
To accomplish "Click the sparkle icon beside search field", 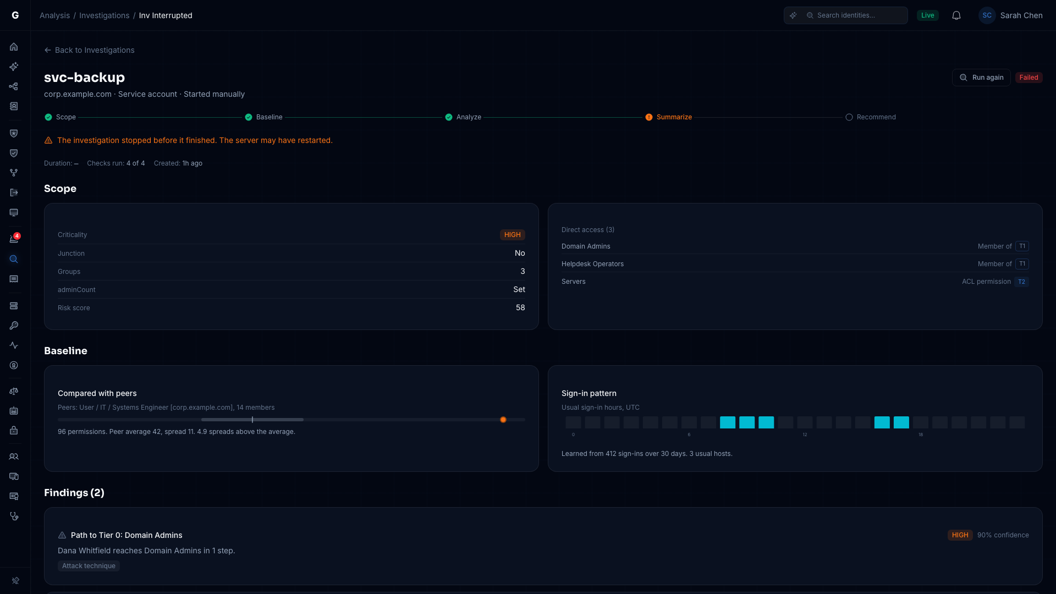I will tap(793, 15).
